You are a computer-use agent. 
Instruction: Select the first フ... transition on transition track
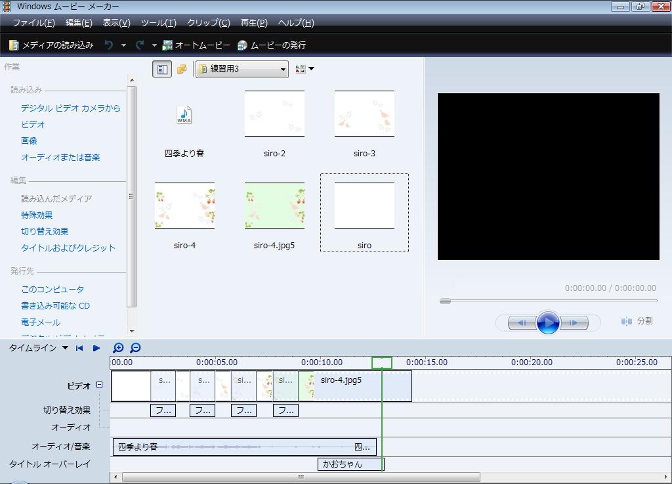pyautogui.click(x=163, y=410)
